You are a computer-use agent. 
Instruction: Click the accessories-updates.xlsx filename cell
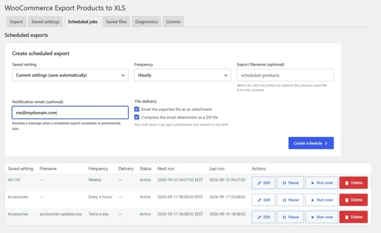coord(61,214)
